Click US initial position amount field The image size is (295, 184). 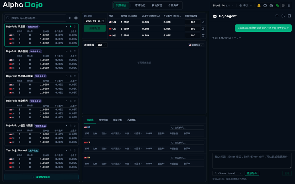pyautogui.click(x=193, y=22)
